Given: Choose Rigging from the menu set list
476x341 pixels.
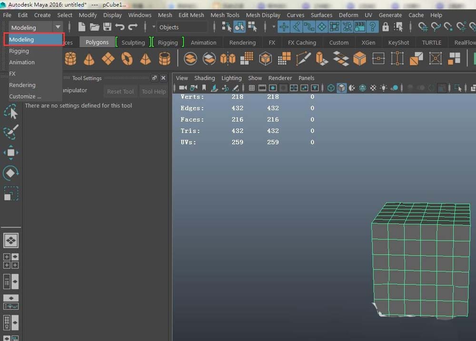Looking at the screenshot, I should (x=19, y=51).
